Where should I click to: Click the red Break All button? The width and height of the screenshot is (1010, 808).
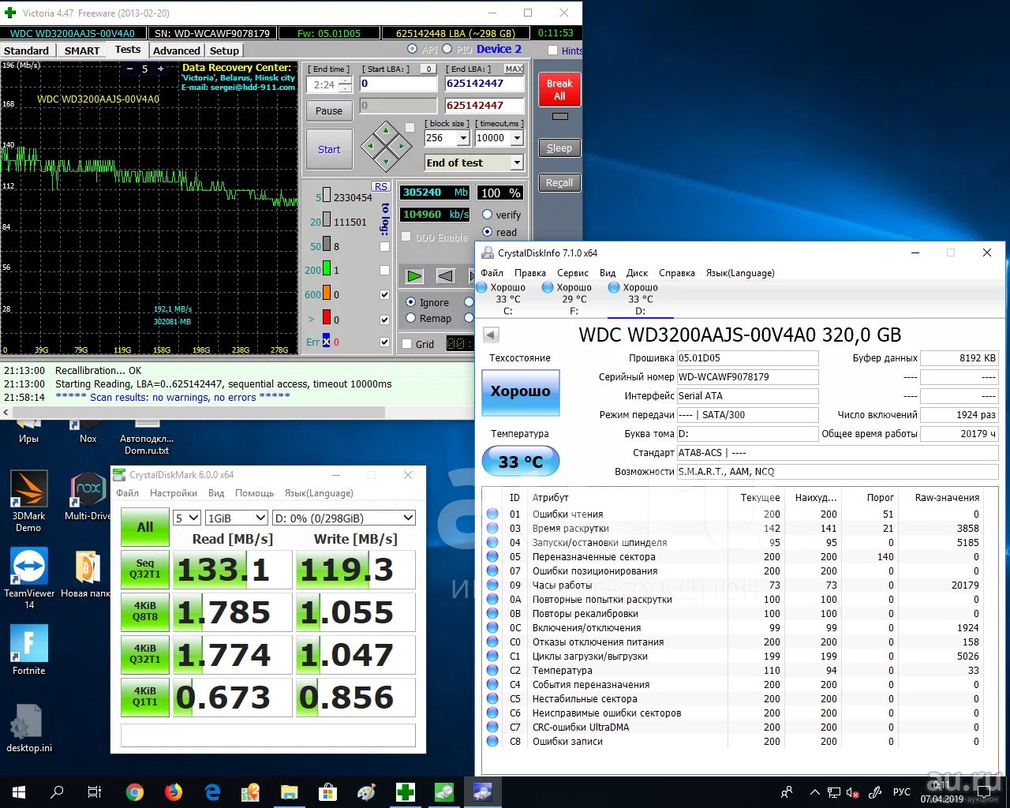559,89
